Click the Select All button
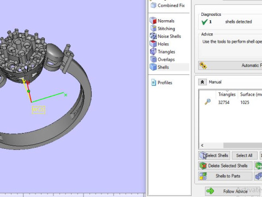The image size is (262, 197). (x=245, y=155)
